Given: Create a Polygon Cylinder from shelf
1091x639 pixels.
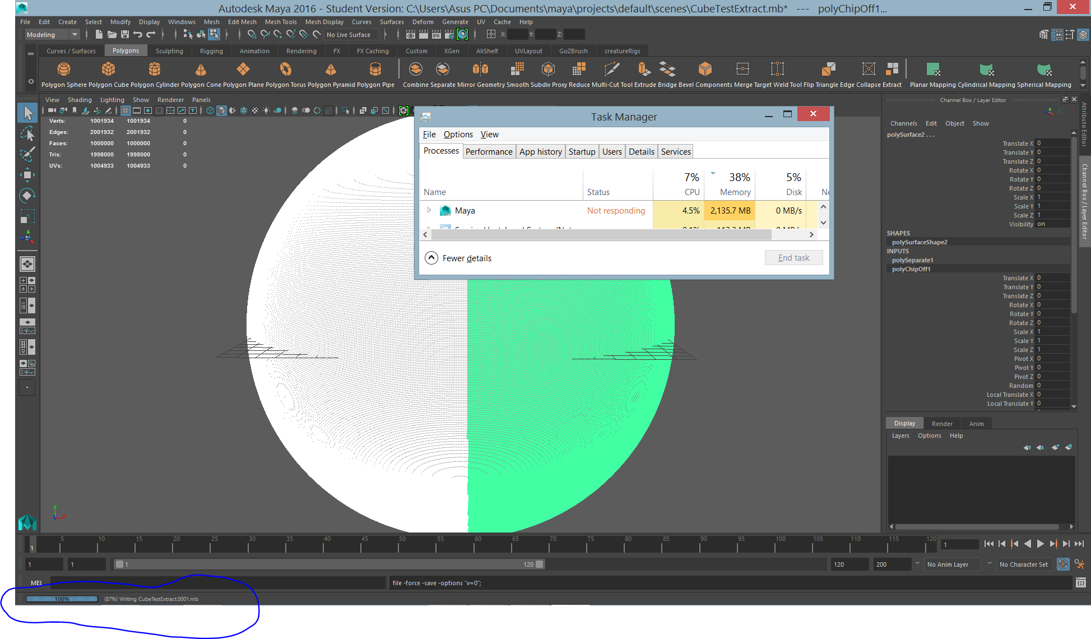Looking at the screenshot, I should coord(155,70).
